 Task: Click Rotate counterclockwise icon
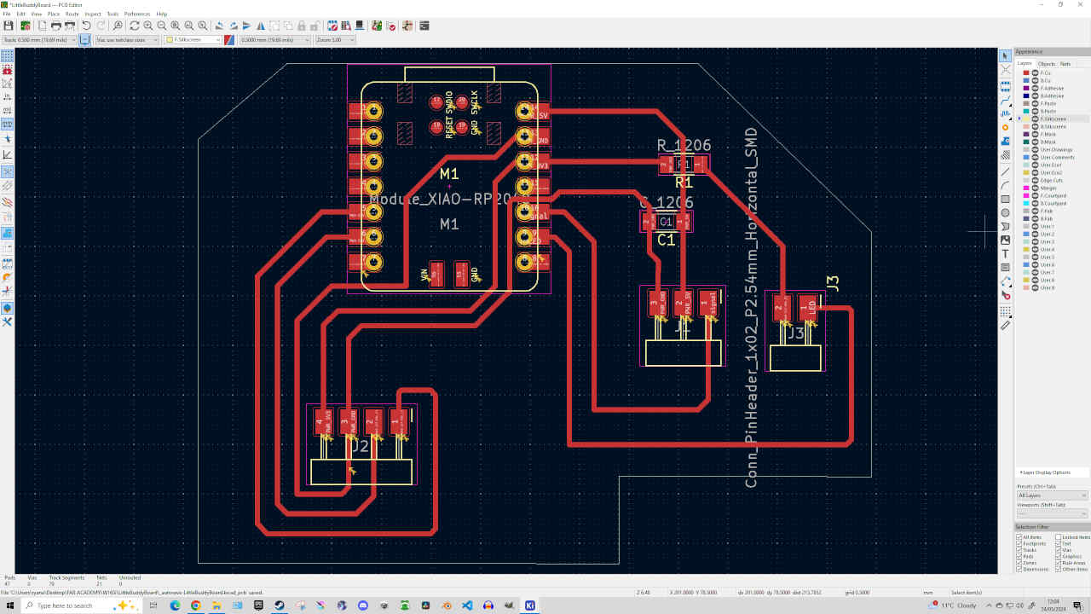[219, 26]
